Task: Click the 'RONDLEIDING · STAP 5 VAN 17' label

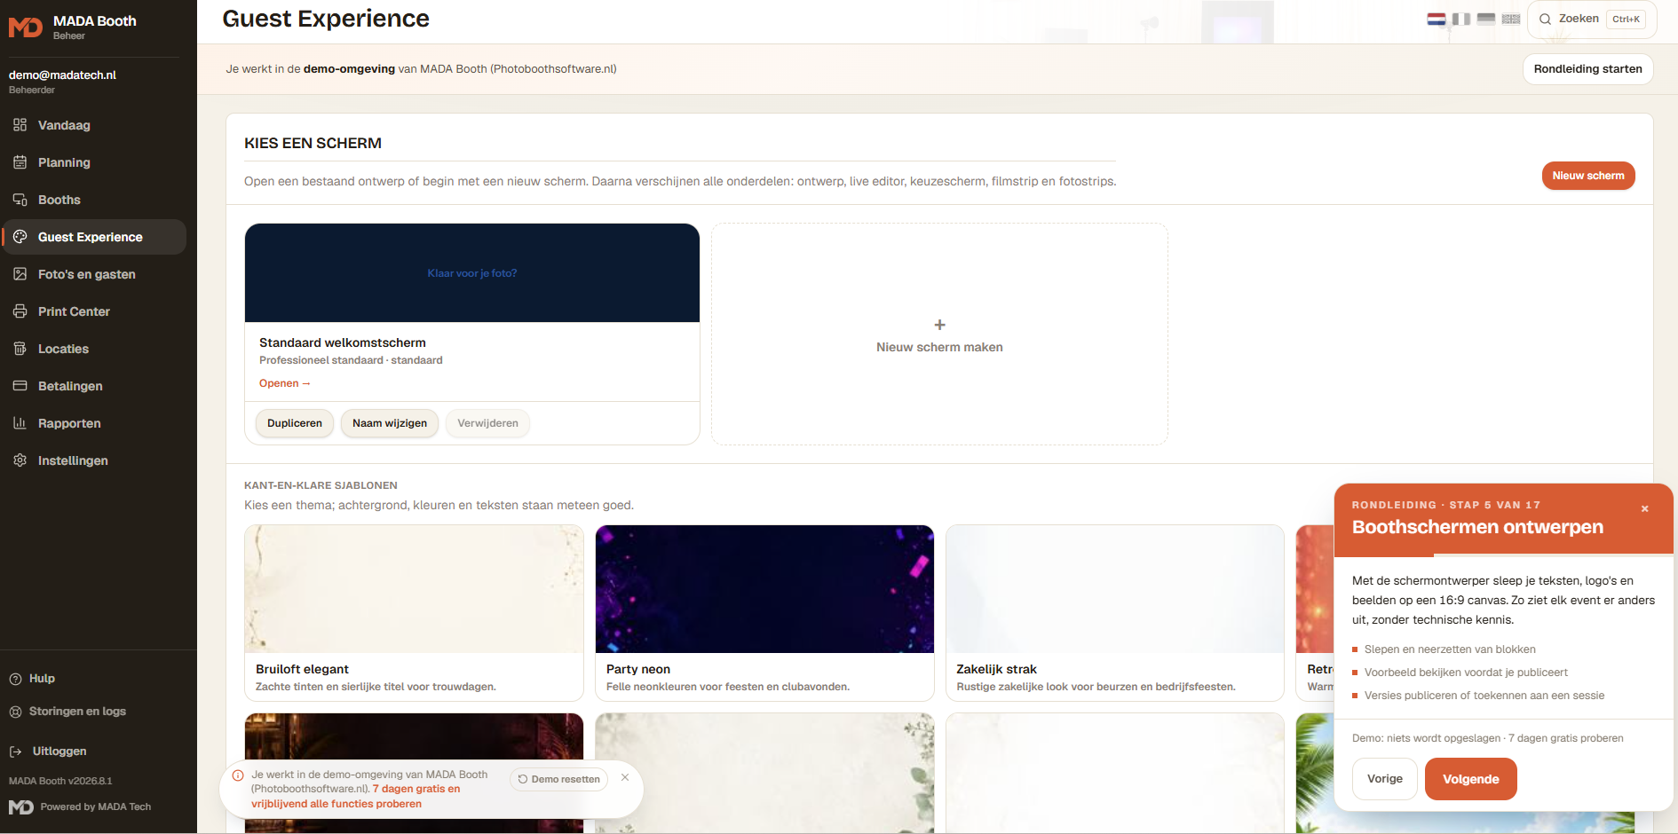Action: tap(1446, 505)
